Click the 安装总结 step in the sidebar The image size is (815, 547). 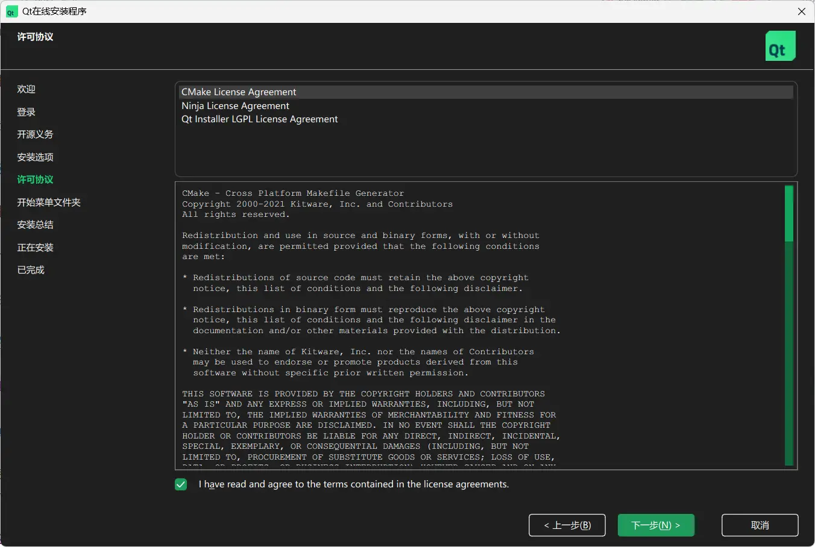pos(36,225)
